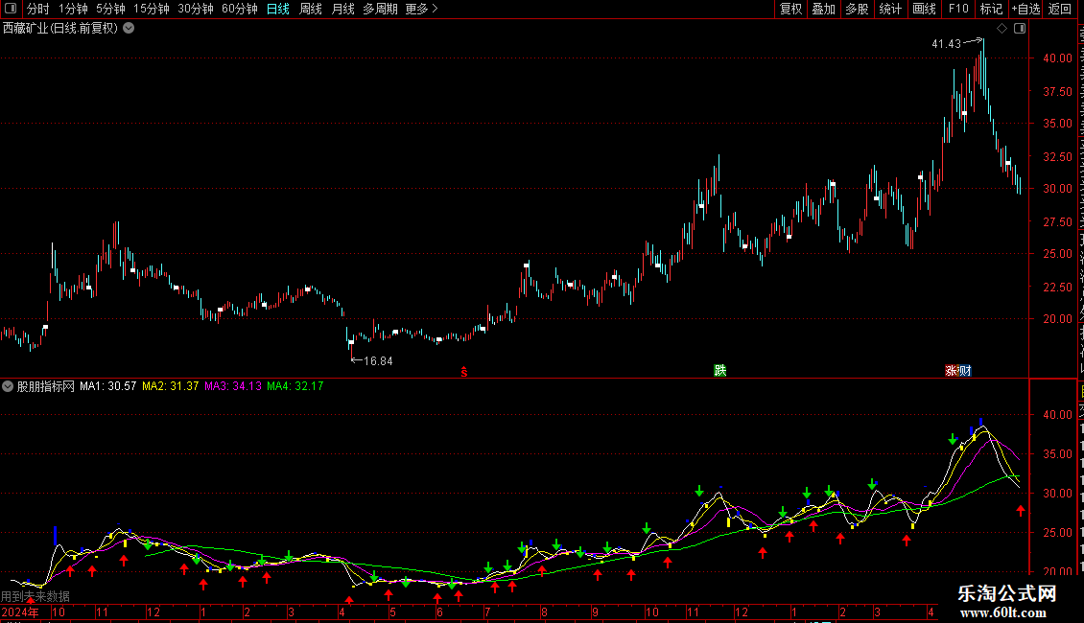
Task: Open the indicator dropdown beside 股朋指标网
Action: click(x=8, y=386)
